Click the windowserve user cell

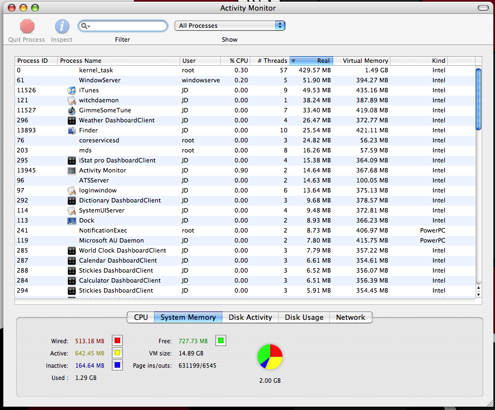(201, 80)
